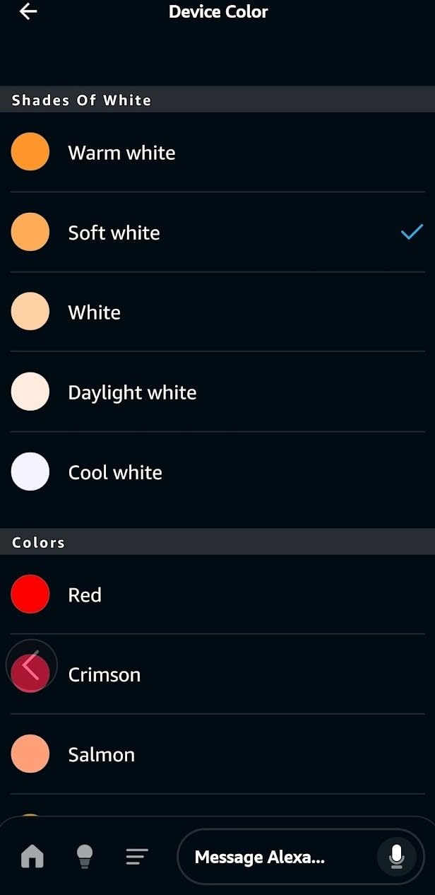The height and width of the screenshot is (895, 435).
Task: Select the Soft white orange swatch
Action: (30, 232)
